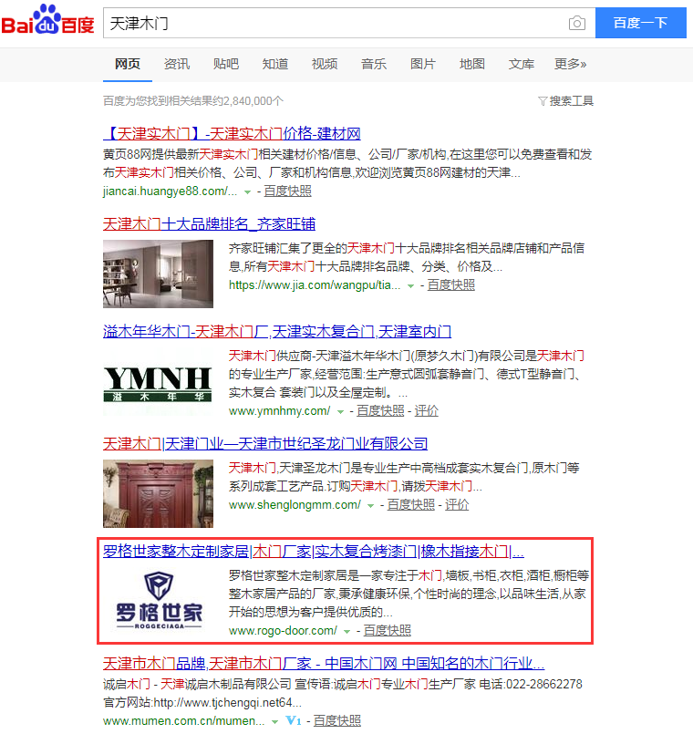Open camera image search icon
Screen dimensions: 693x734
pos(577,23)
